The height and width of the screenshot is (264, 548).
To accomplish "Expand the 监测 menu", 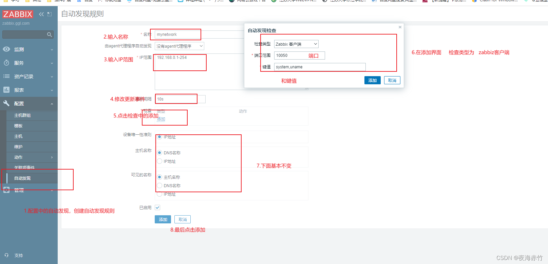I will pyautogui.click(x=52, y=49).
